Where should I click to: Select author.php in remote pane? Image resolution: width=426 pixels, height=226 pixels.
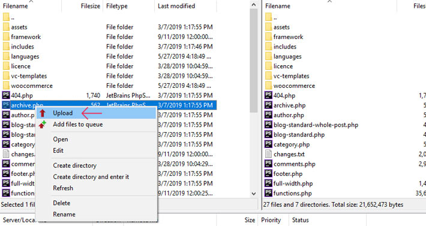[x=289, y=115]
